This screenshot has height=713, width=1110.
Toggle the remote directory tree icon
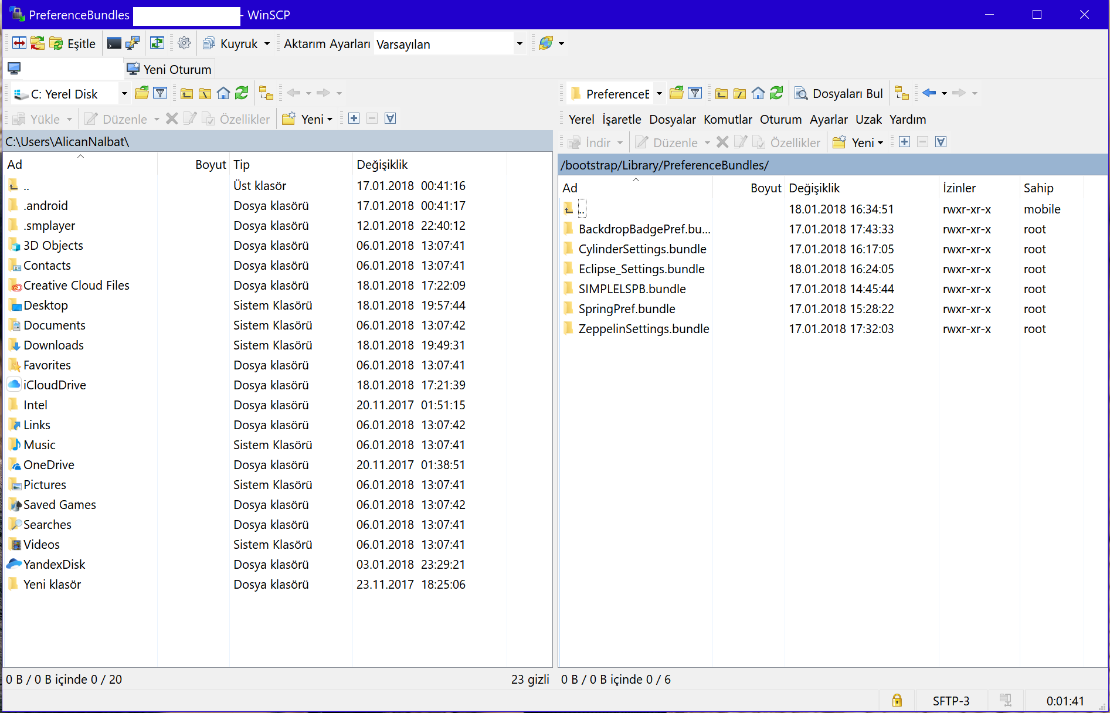(902, 93)
